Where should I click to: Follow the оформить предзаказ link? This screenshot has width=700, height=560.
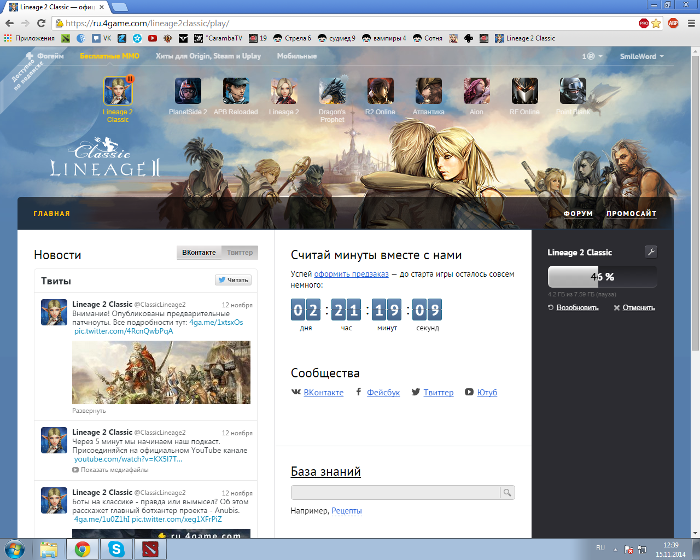[x=351, y=274]
